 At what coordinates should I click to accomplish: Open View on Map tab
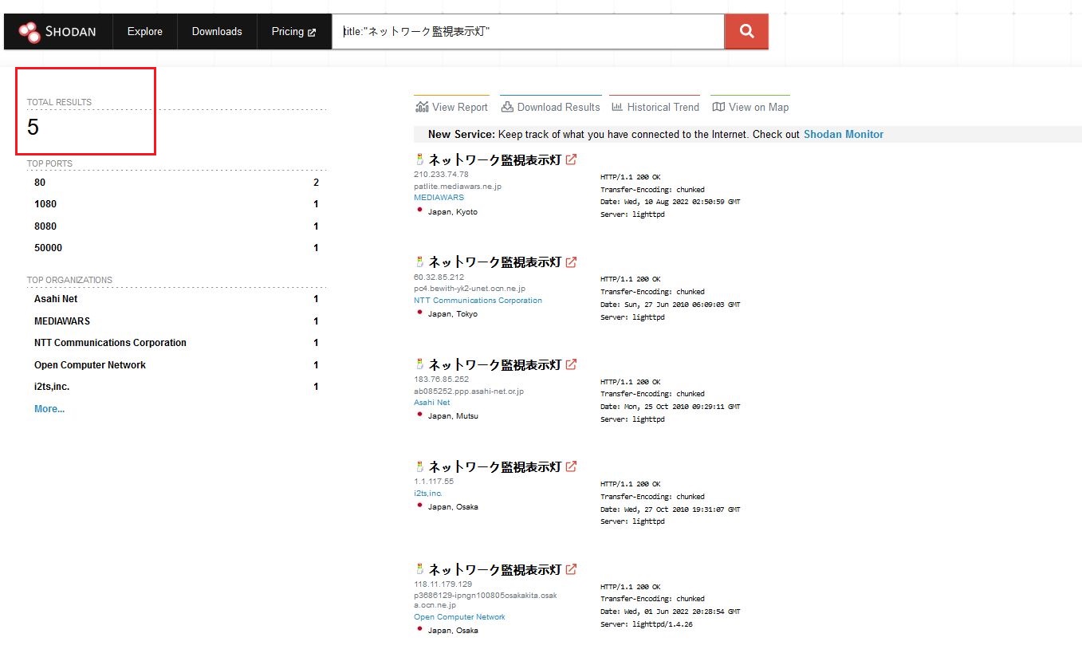point(750,107)
